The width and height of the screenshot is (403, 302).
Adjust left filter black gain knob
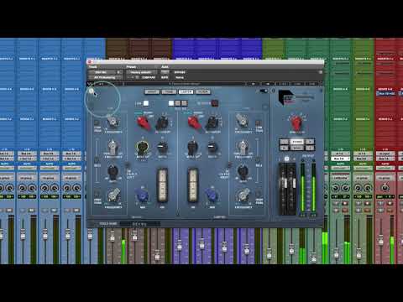coord(113,171)
